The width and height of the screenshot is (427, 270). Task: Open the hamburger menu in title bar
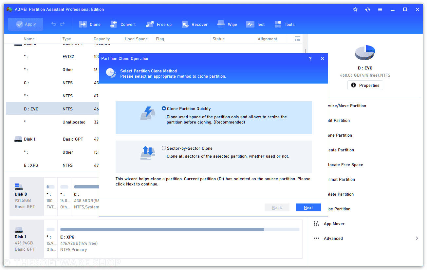click(380, 10)
